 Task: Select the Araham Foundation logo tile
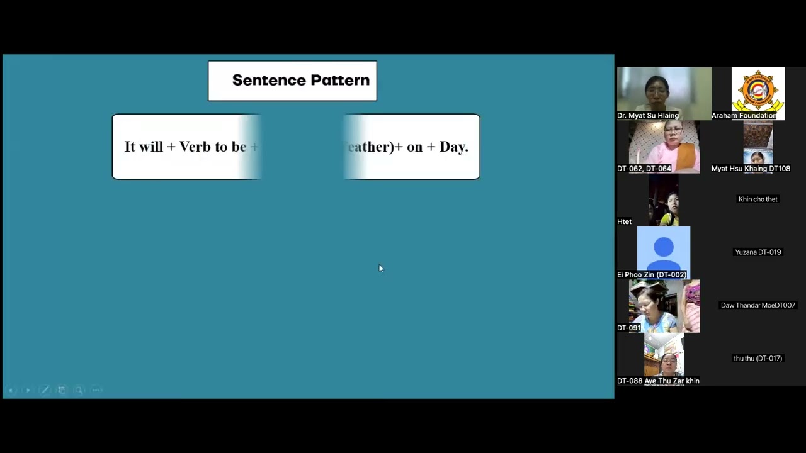[x=758, y=94]
